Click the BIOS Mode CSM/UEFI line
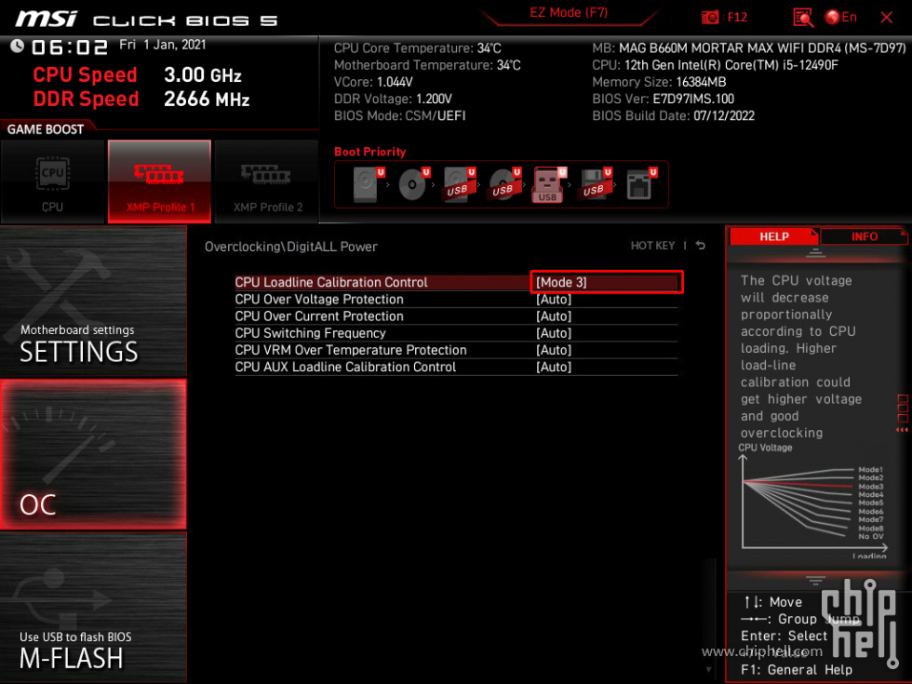This screenshot has height=684, width=912. pyautogui.click(x=399, y=115)
